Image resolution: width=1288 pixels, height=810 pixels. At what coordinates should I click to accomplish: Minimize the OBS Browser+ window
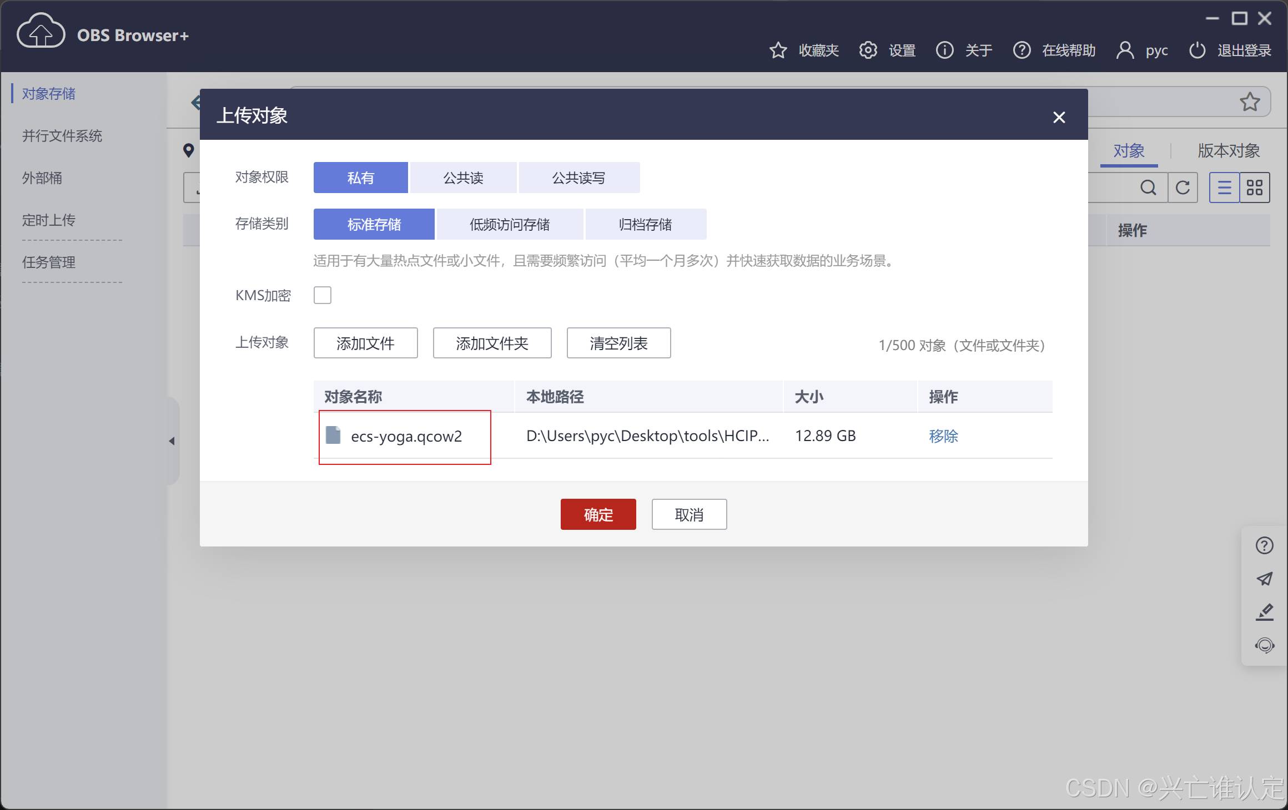1212,18
